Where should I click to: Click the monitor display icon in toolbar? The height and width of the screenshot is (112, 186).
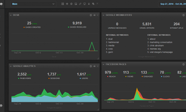[x=84, y=4]
